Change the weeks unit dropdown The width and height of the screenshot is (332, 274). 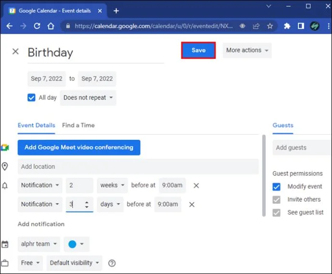(113, 185)
